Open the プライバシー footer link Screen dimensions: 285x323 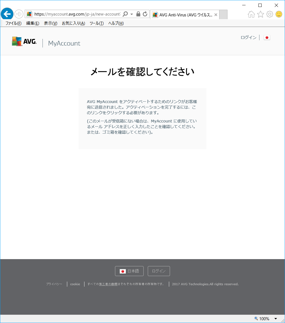(x=54, y=284)
